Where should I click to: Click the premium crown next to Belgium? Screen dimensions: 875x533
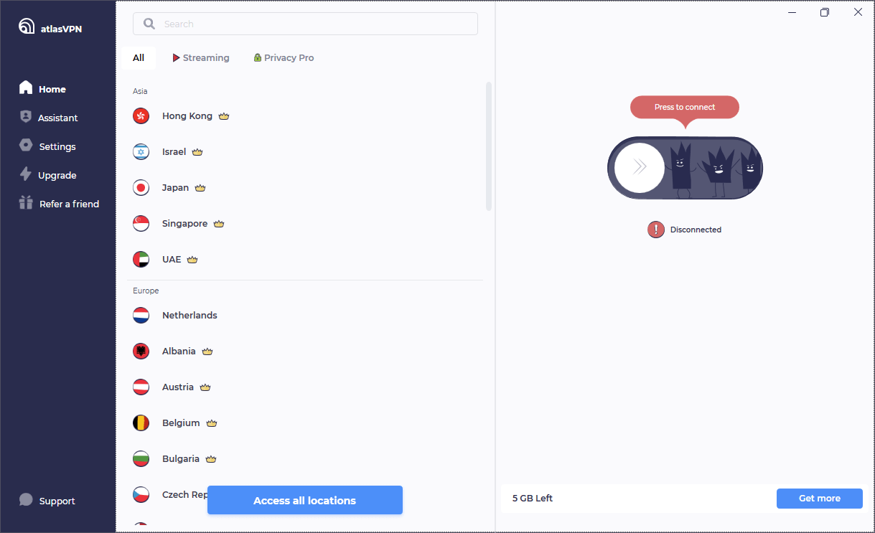click(x=212, y=423)
